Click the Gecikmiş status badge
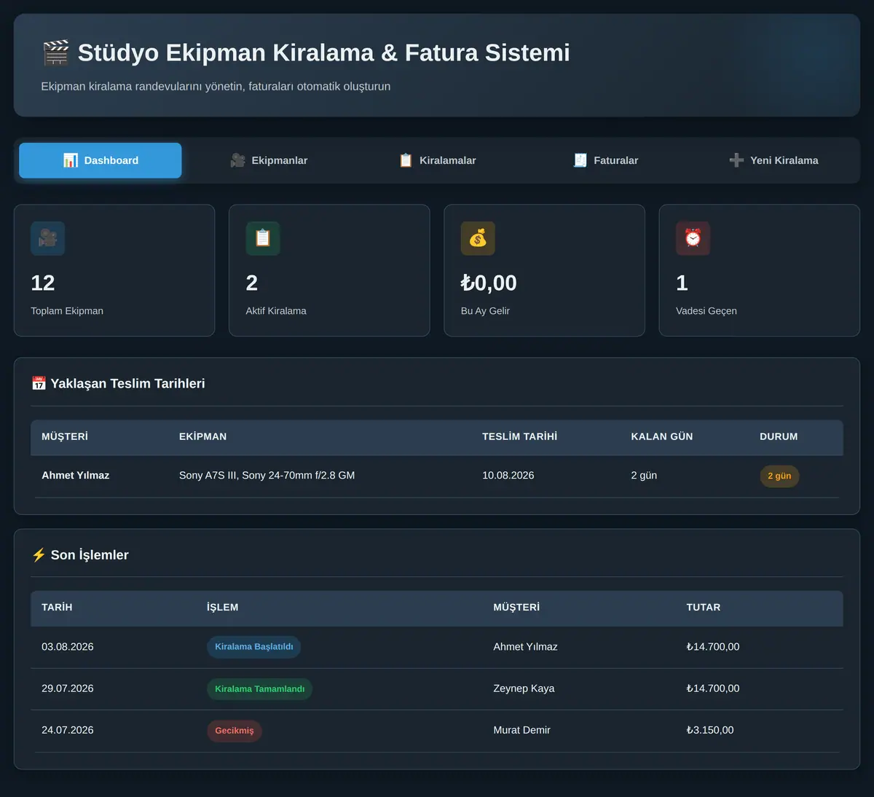This screenshot has width=874, height=797. click(x=235, y=731)
